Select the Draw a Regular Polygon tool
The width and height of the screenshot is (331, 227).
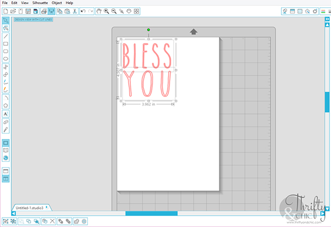[x=6, y=105]
